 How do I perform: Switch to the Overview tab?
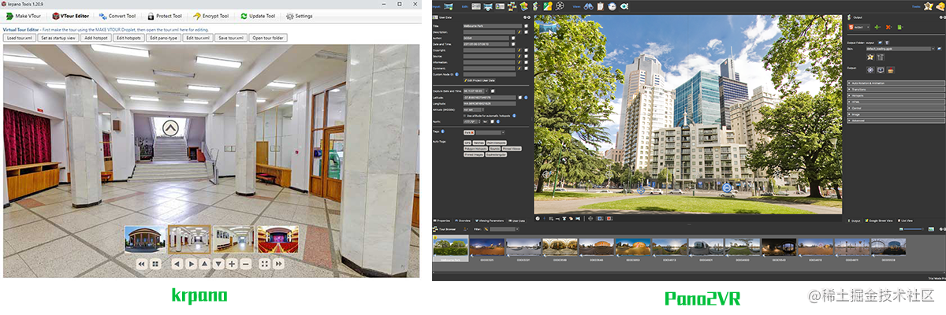[463, 221]
